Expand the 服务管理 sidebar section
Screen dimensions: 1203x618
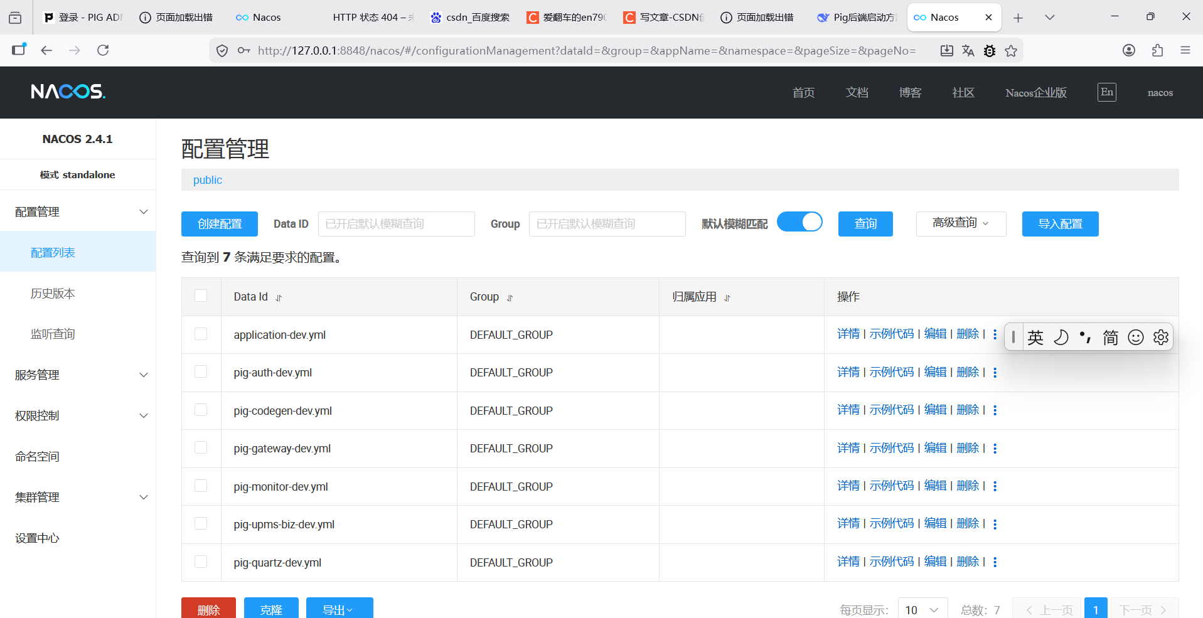[78, 375]
